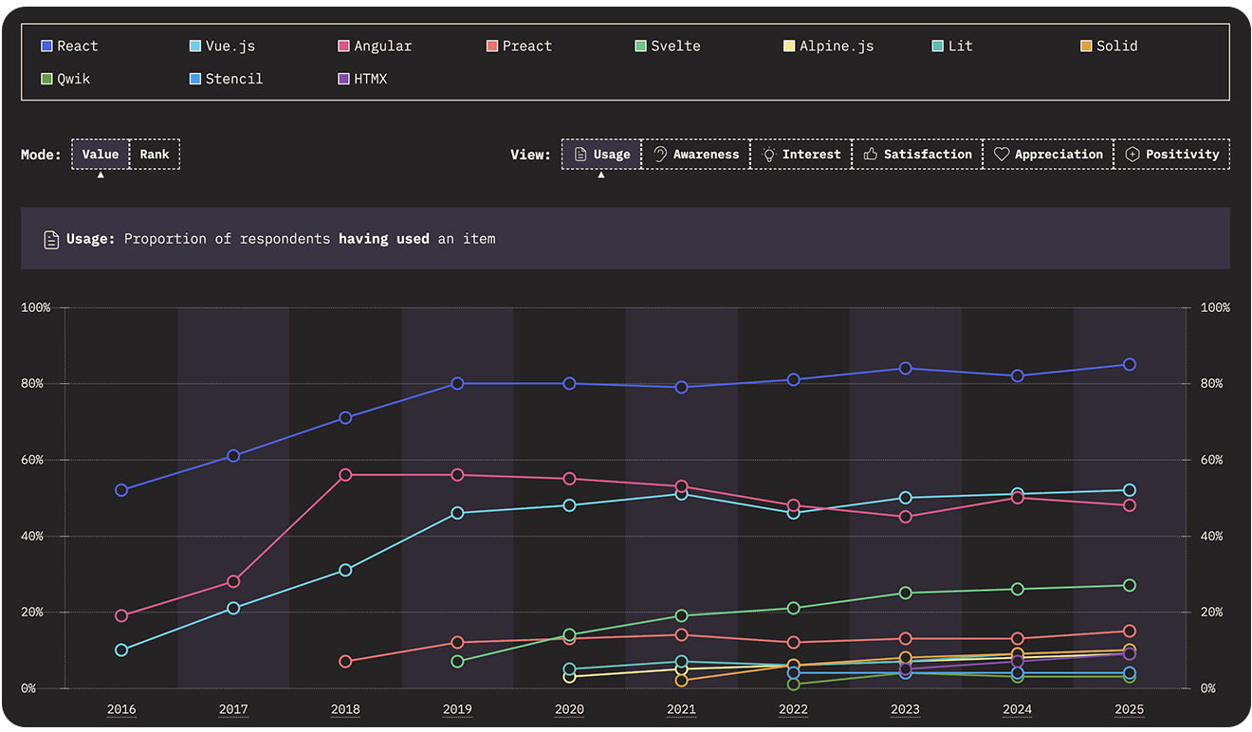Viewport: 1252px width, 732px height.
Task: Click React's 2024 data point
Action: (x=1018, y=376)
